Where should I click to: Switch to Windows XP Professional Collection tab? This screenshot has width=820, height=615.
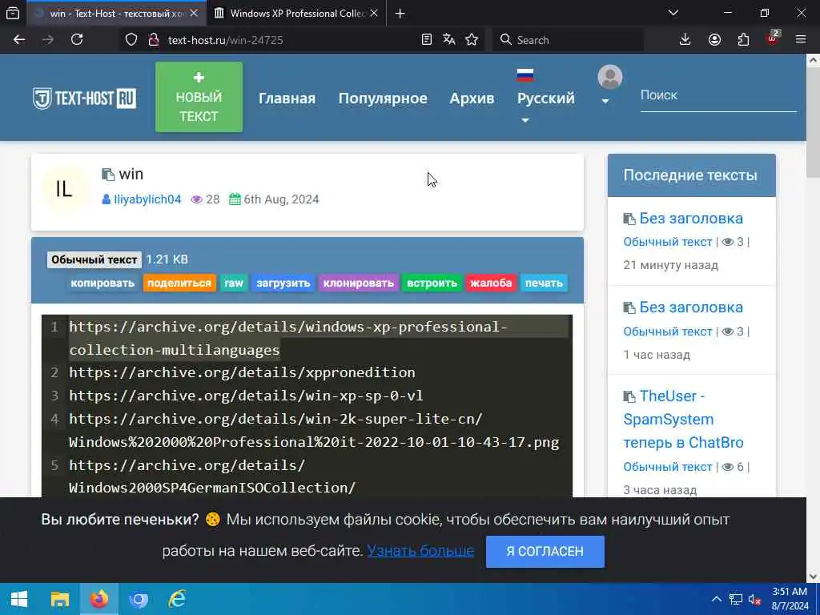297,14
